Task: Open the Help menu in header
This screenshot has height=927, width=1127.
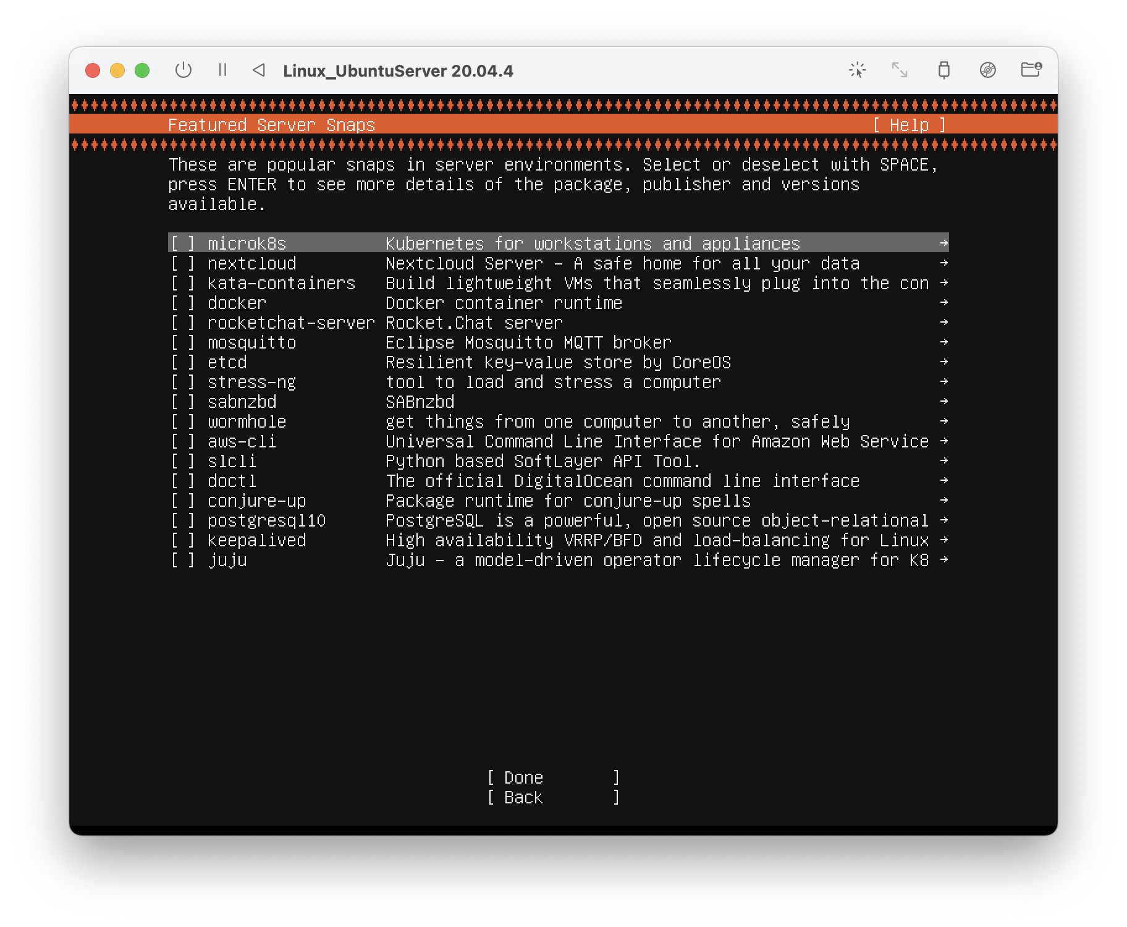Action: (909, 125)
